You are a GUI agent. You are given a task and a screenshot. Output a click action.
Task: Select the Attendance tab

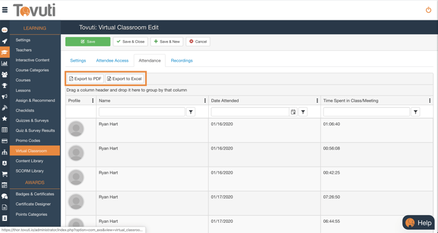pos(150,60)
